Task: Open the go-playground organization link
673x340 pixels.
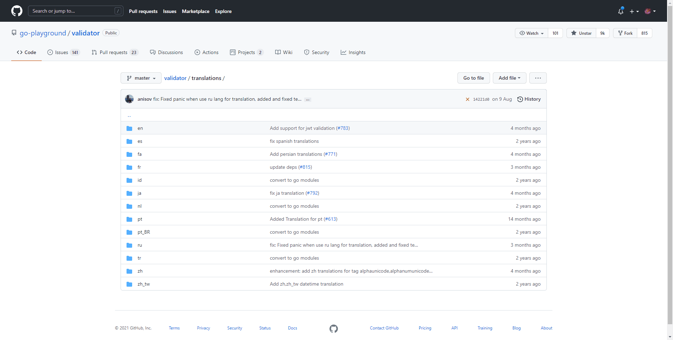Action: coord(43,33)
